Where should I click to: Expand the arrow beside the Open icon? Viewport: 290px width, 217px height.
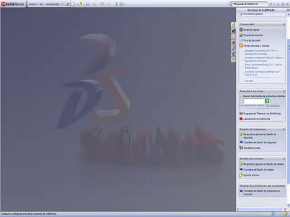click(84, 4)
